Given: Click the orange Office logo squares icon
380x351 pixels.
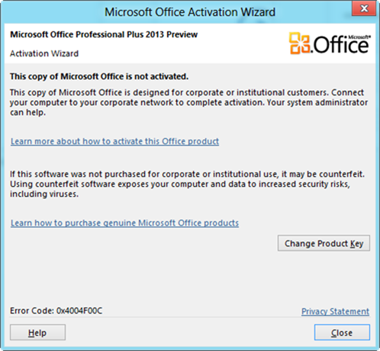Looking at the screenshot, I should click(x=299, y=43).
